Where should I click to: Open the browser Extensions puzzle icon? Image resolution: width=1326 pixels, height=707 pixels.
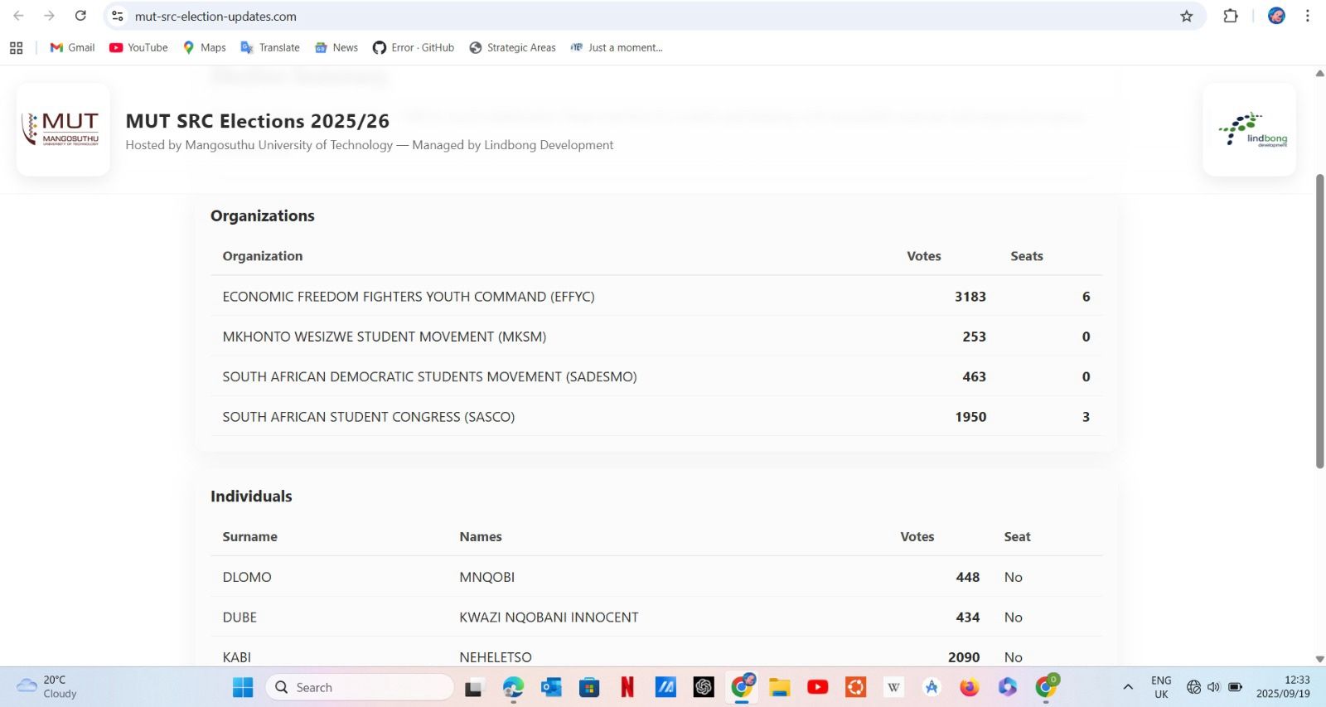coord(1231,16)
